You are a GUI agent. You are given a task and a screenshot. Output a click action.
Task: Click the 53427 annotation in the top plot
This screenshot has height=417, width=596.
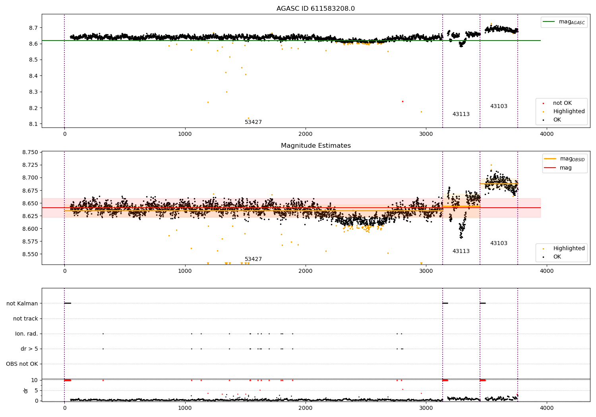pyautogui.click(x=253, y=122)
